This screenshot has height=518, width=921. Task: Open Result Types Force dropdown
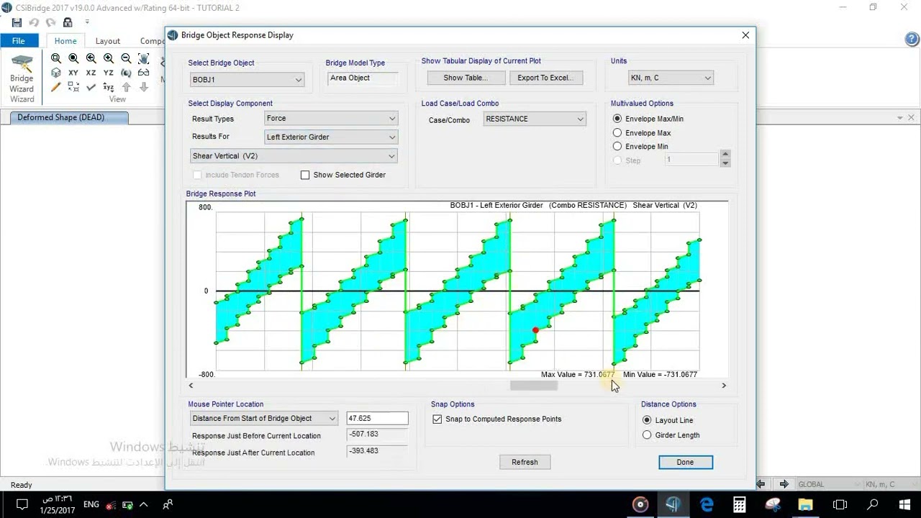[x=331, y=119]
